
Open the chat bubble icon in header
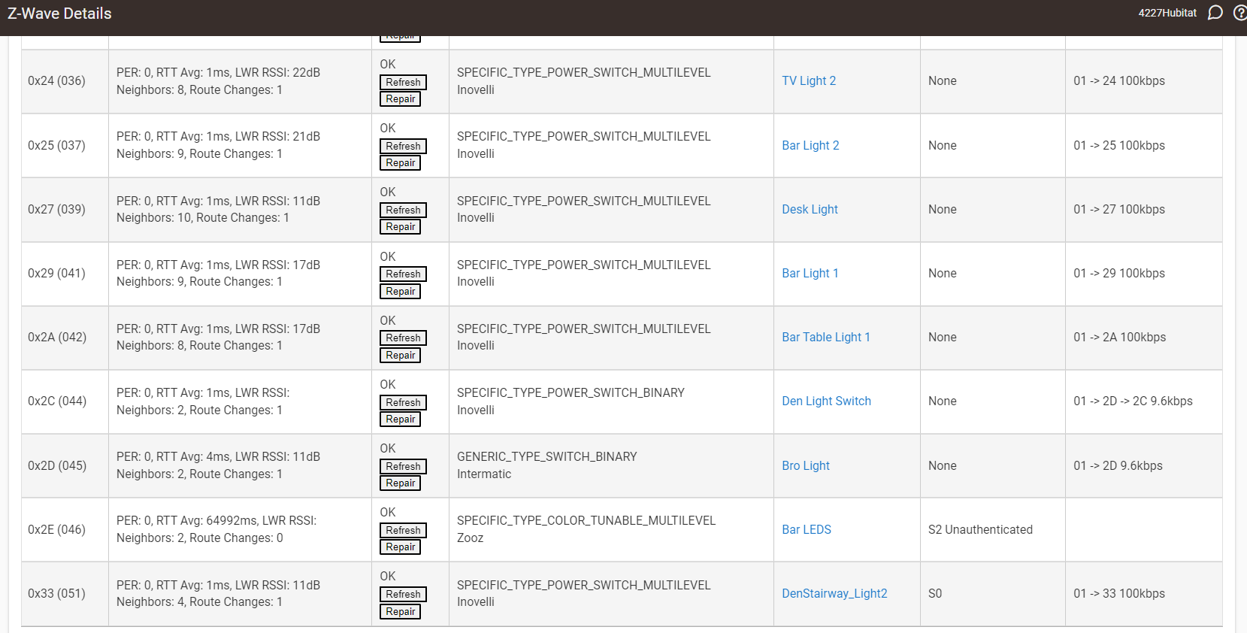[x=1215, y=13]
